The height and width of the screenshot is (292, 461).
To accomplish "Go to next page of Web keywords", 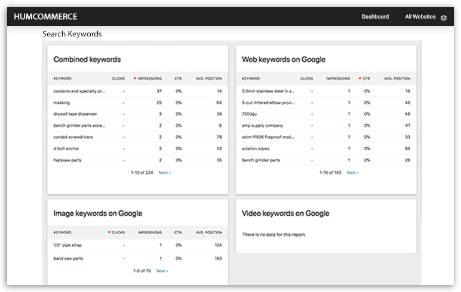I will coord(353,172).
